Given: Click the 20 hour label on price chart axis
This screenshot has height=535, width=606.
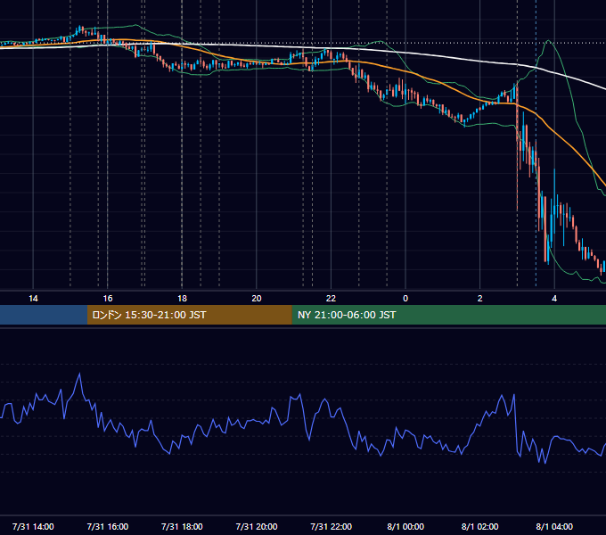Looking at the screenshot, I should (257, 299).
